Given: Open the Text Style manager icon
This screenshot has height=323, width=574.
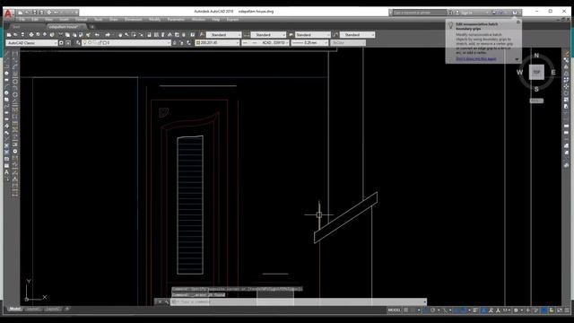Looking at the screenshot, I should coord(202,35).
